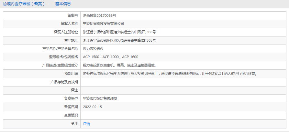The image size is (289, 132).
Task: Click the 备案号 label
Action: (x=72, y=15)
